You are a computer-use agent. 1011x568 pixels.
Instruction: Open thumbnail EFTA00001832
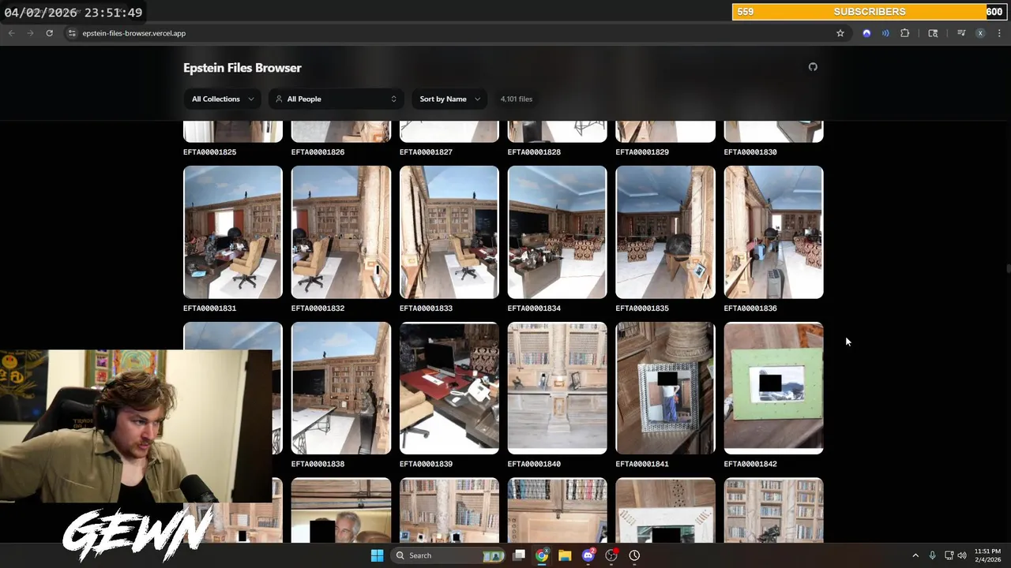341,232
